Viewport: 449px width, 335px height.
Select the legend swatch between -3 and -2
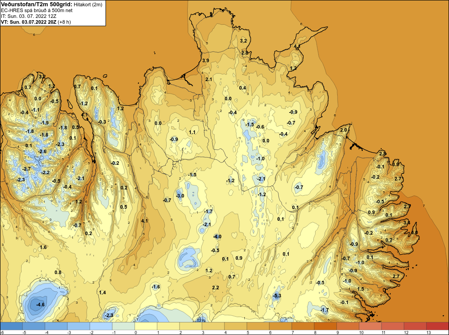tap(79, 326)
